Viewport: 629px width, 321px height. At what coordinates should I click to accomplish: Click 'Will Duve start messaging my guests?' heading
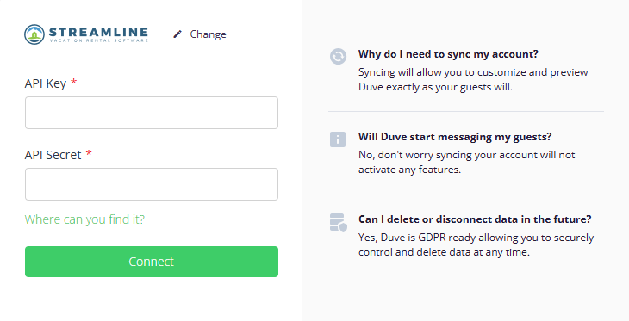coord(455,137)
